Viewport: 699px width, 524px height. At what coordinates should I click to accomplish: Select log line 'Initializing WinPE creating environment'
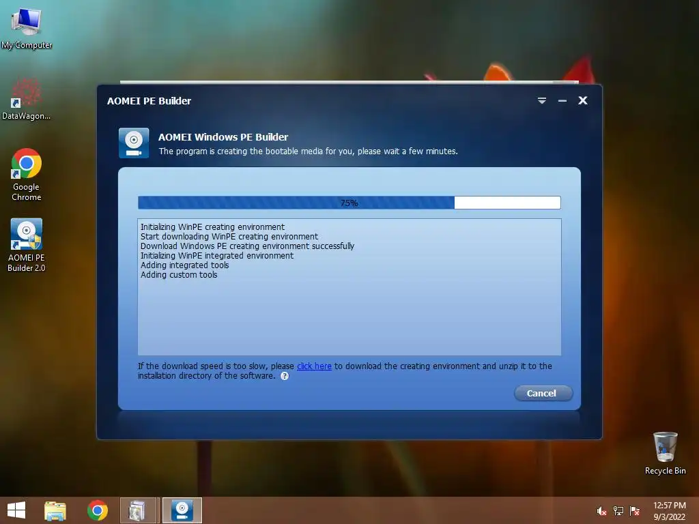(212, 227)
